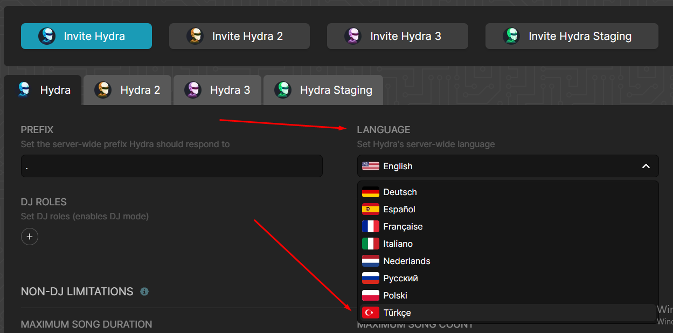Click Invite Hydra 2 button

coord(239,36)
